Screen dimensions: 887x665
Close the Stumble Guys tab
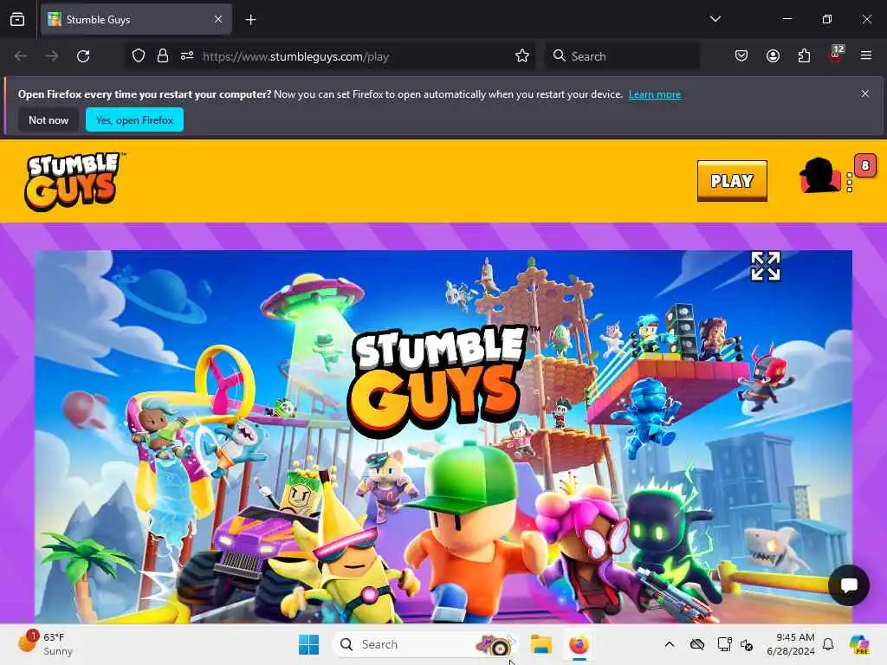tap(218, 20)
